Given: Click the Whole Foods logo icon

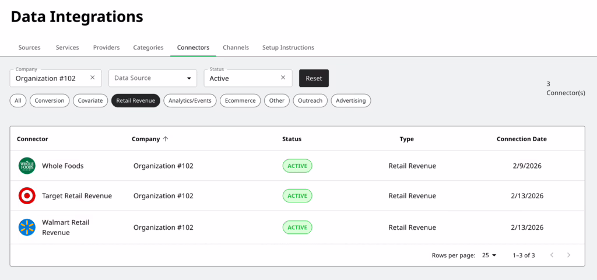Looking at the screenshot, I should coord(27,166).
